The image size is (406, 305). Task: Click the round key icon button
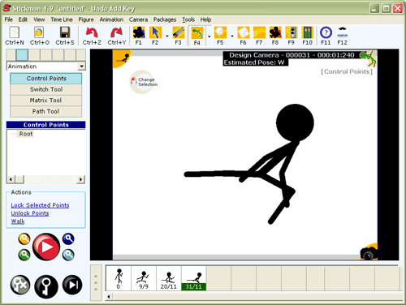[x=46, y=286]
